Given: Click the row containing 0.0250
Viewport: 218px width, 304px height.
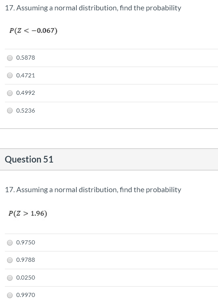Looking at the screenshot, I should (109, 278).
